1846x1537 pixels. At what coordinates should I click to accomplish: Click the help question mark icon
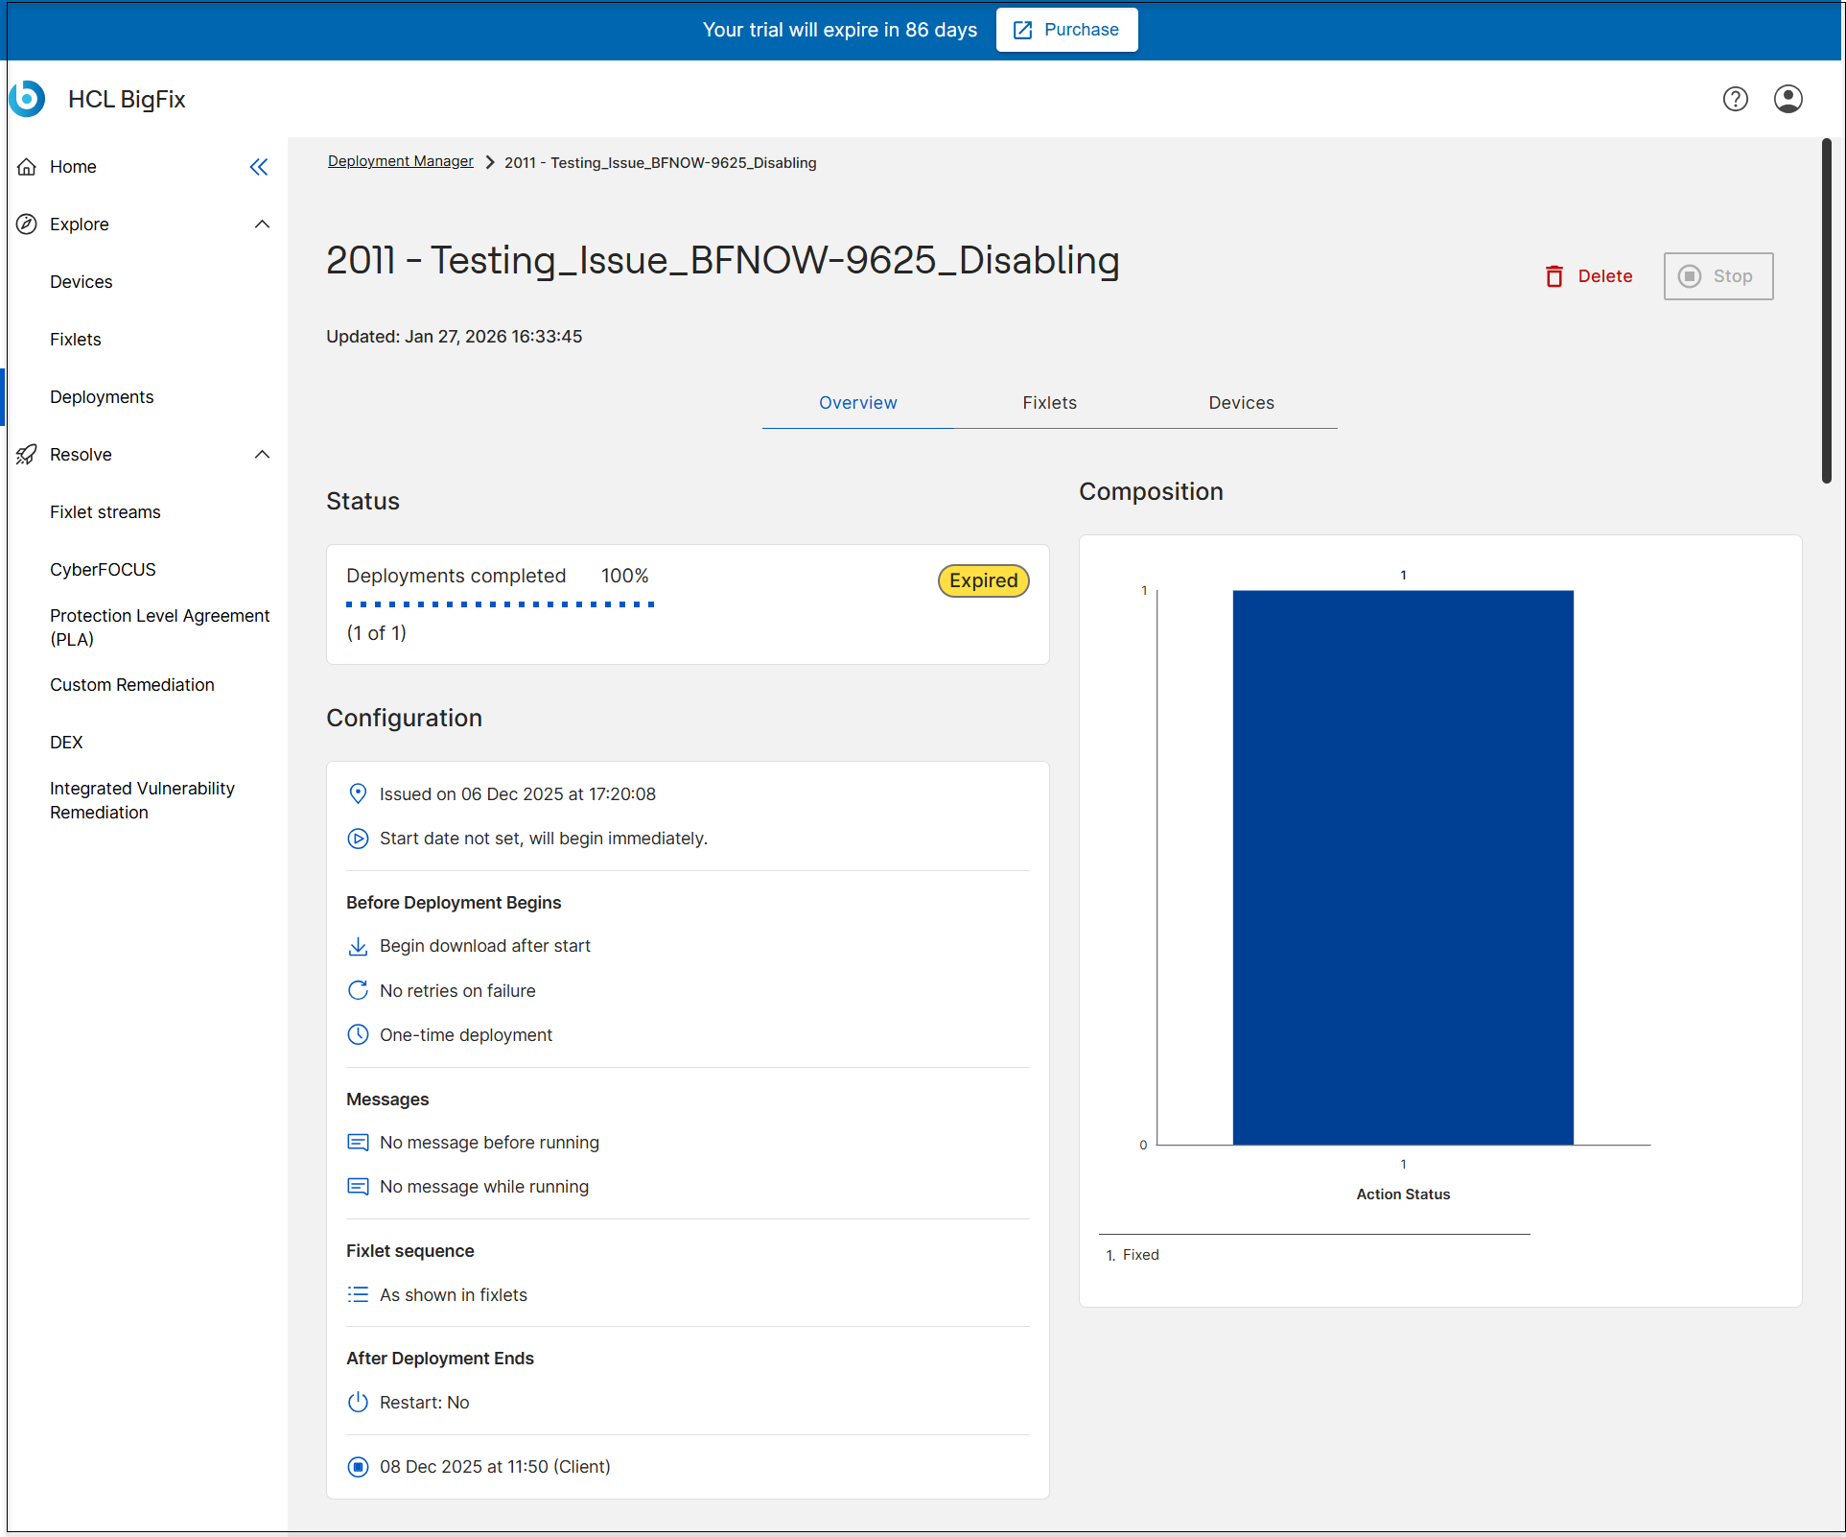[1735, 99]
